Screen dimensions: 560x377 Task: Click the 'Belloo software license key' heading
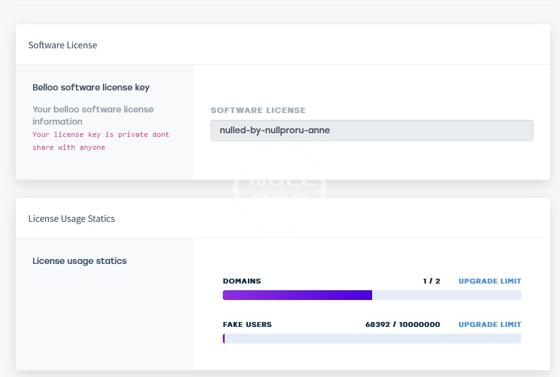[91, 87]
